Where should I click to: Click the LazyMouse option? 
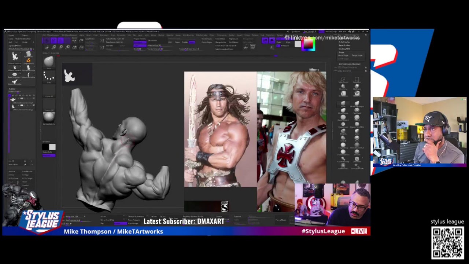pos(90,39)
